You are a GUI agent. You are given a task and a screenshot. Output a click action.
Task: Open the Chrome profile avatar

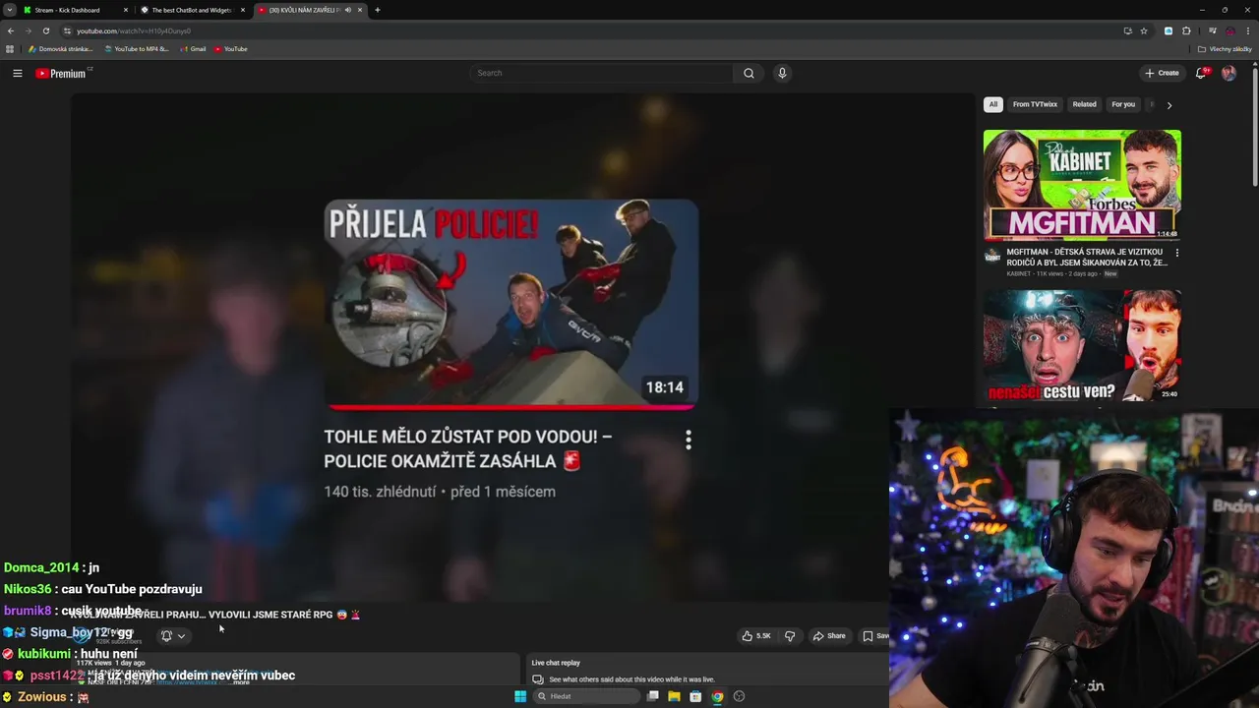1229,30
